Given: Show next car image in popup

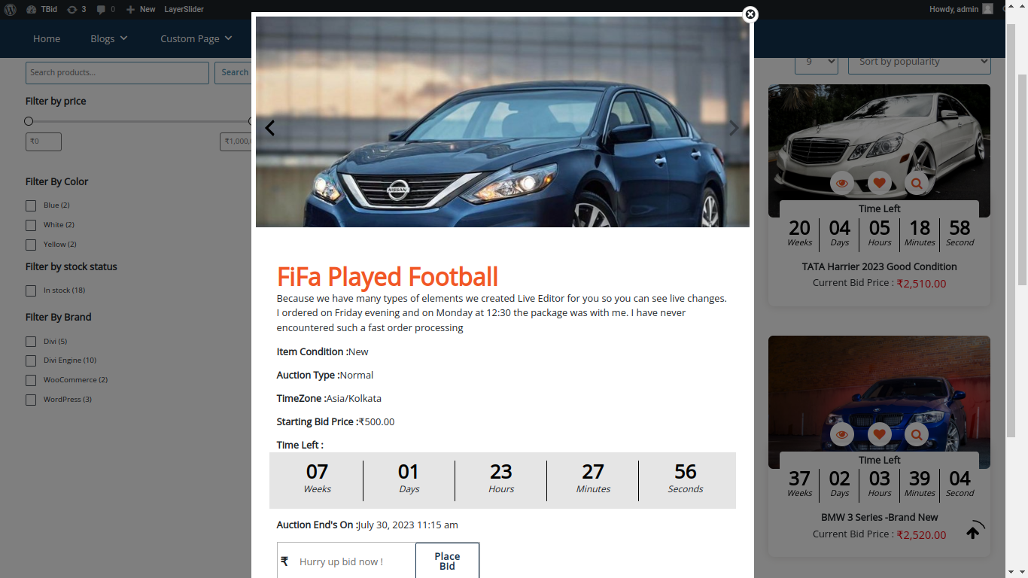Looking at the screenshot, I should [734, 128].
